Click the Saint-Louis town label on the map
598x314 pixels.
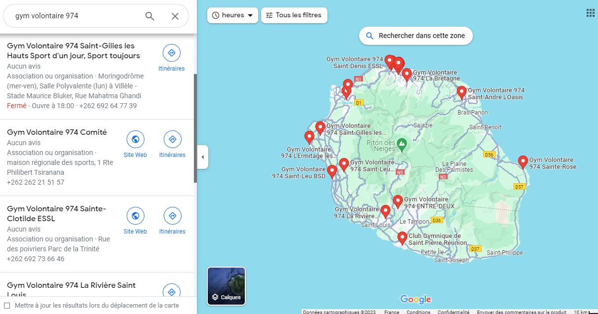tap(375, 225)
